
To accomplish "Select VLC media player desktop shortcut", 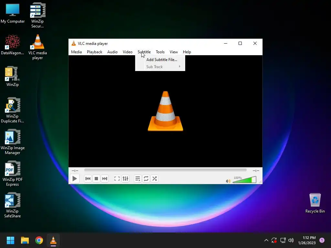I will pos(37,47).
